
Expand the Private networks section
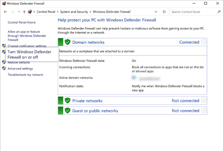[x=204, y=100]
